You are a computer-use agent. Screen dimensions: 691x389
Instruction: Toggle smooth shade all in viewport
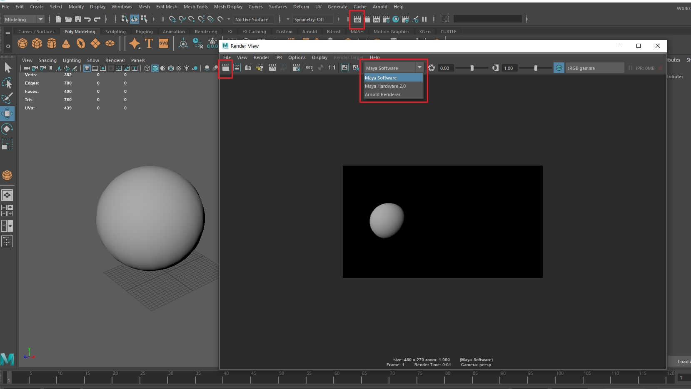[x=155, y=68]
